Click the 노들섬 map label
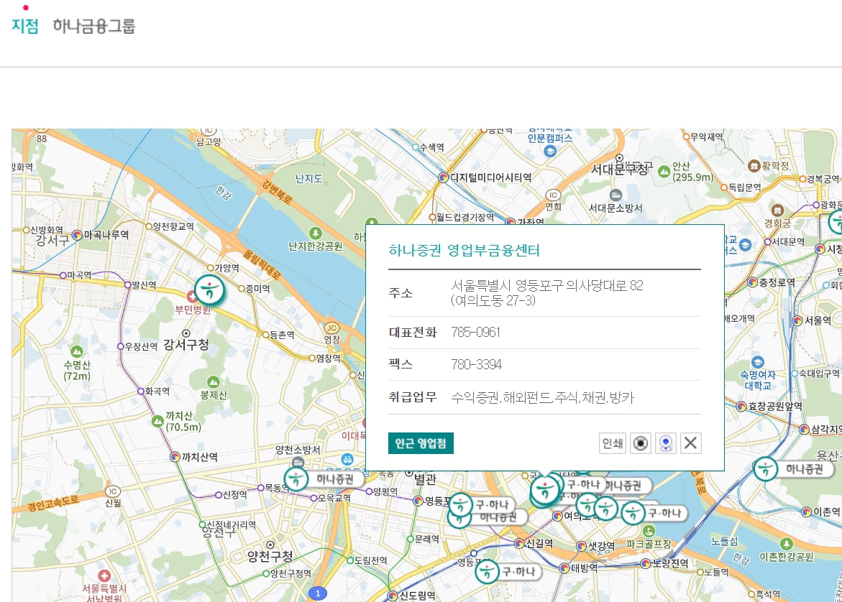 coord(724,542)
